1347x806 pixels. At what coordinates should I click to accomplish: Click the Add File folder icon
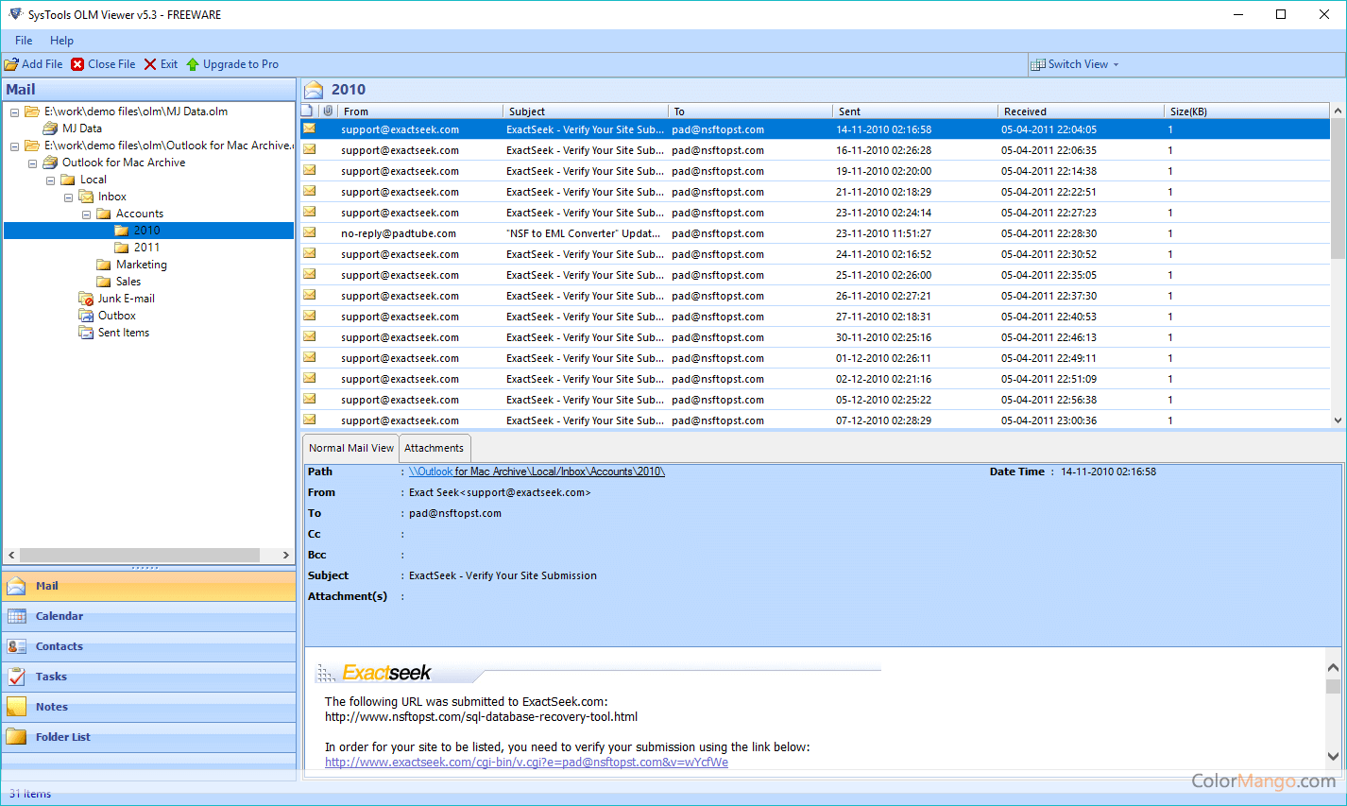coord(11,64)
